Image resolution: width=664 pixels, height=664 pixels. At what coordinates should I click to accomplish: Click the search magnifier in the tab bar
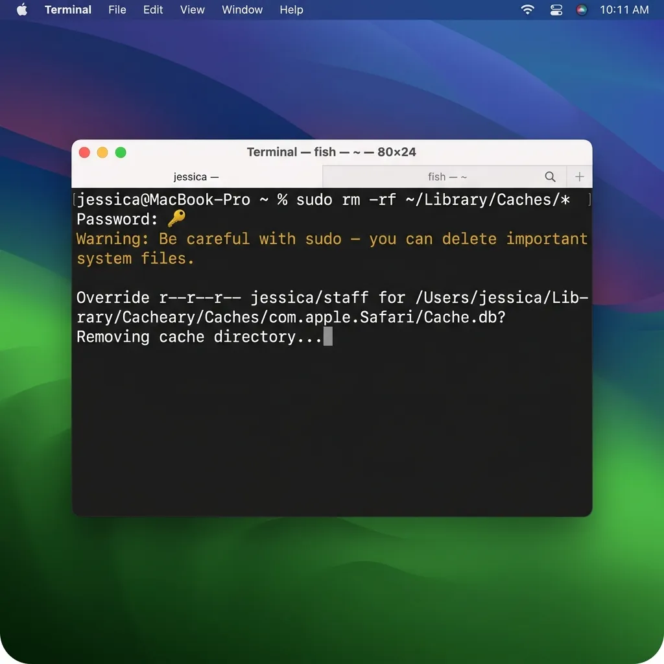point(550,176)
